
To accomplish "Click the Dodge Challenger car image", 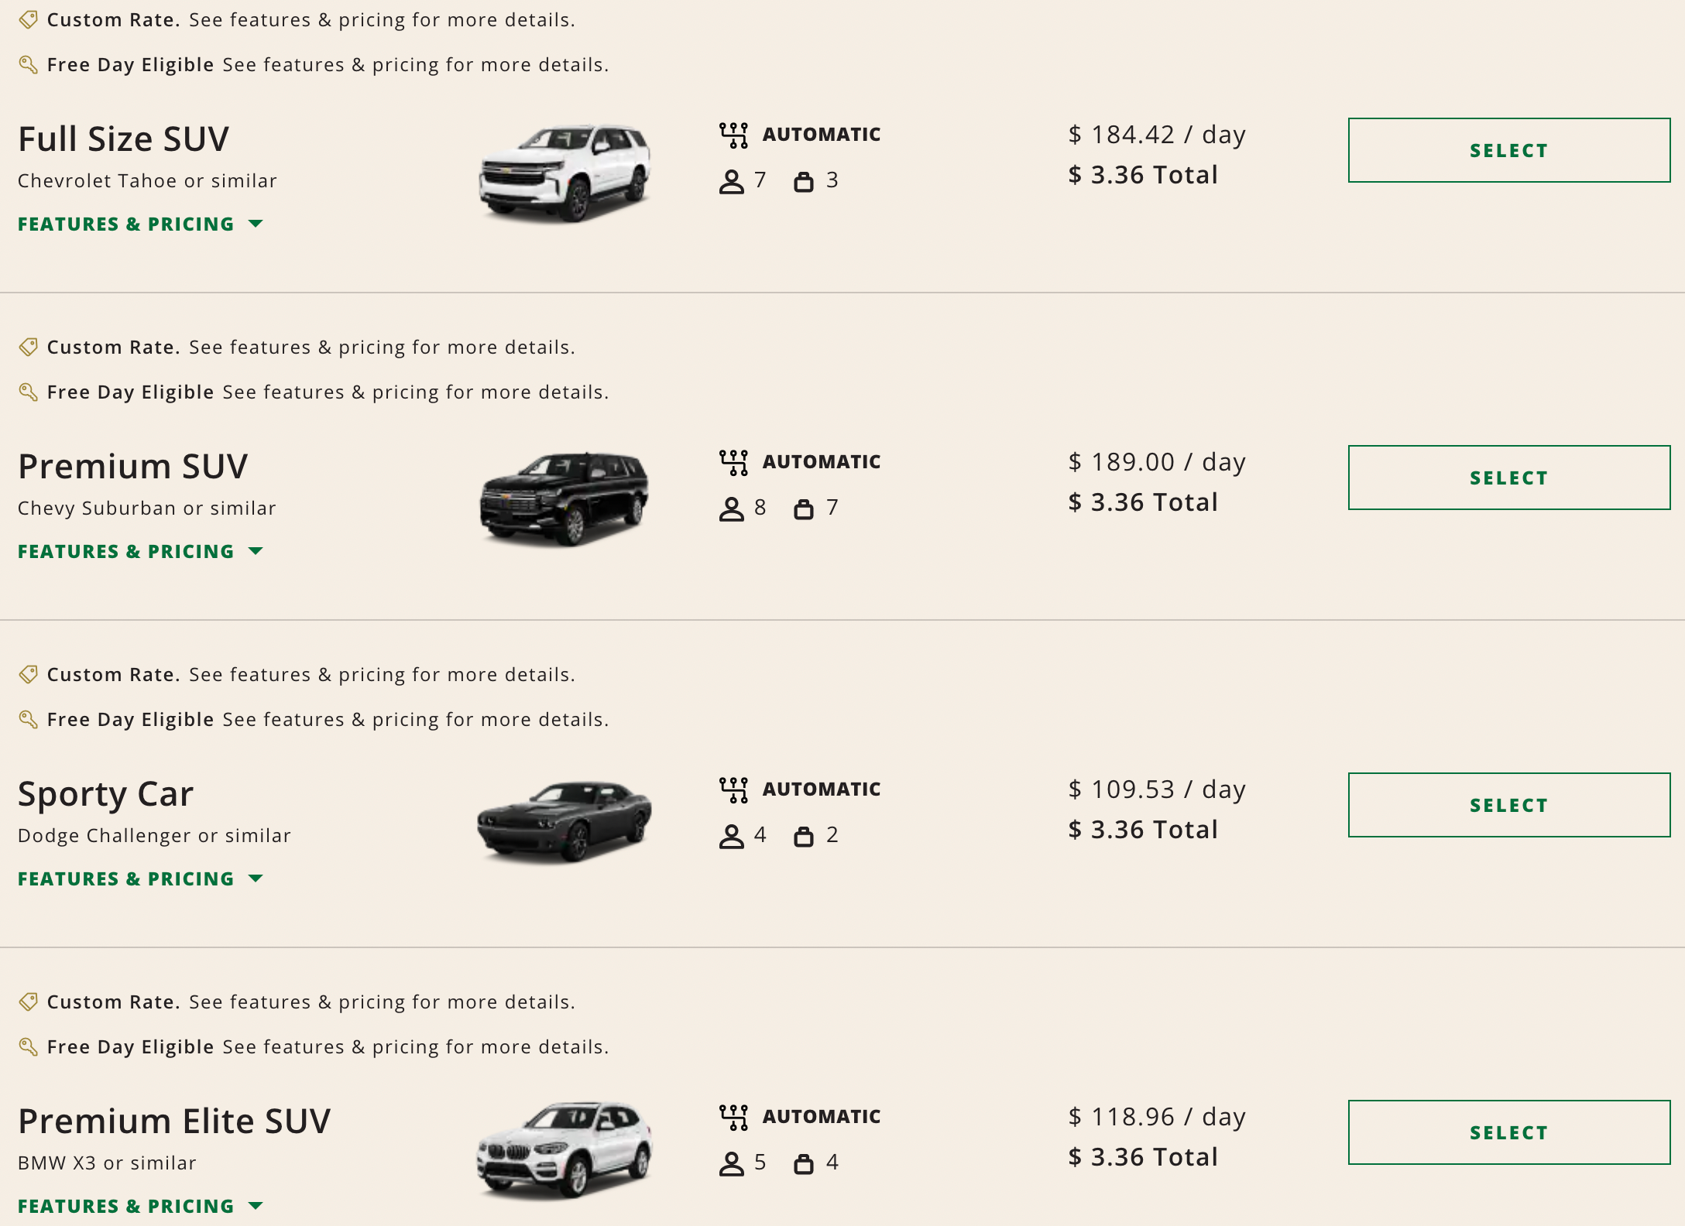I will [565, 820].
